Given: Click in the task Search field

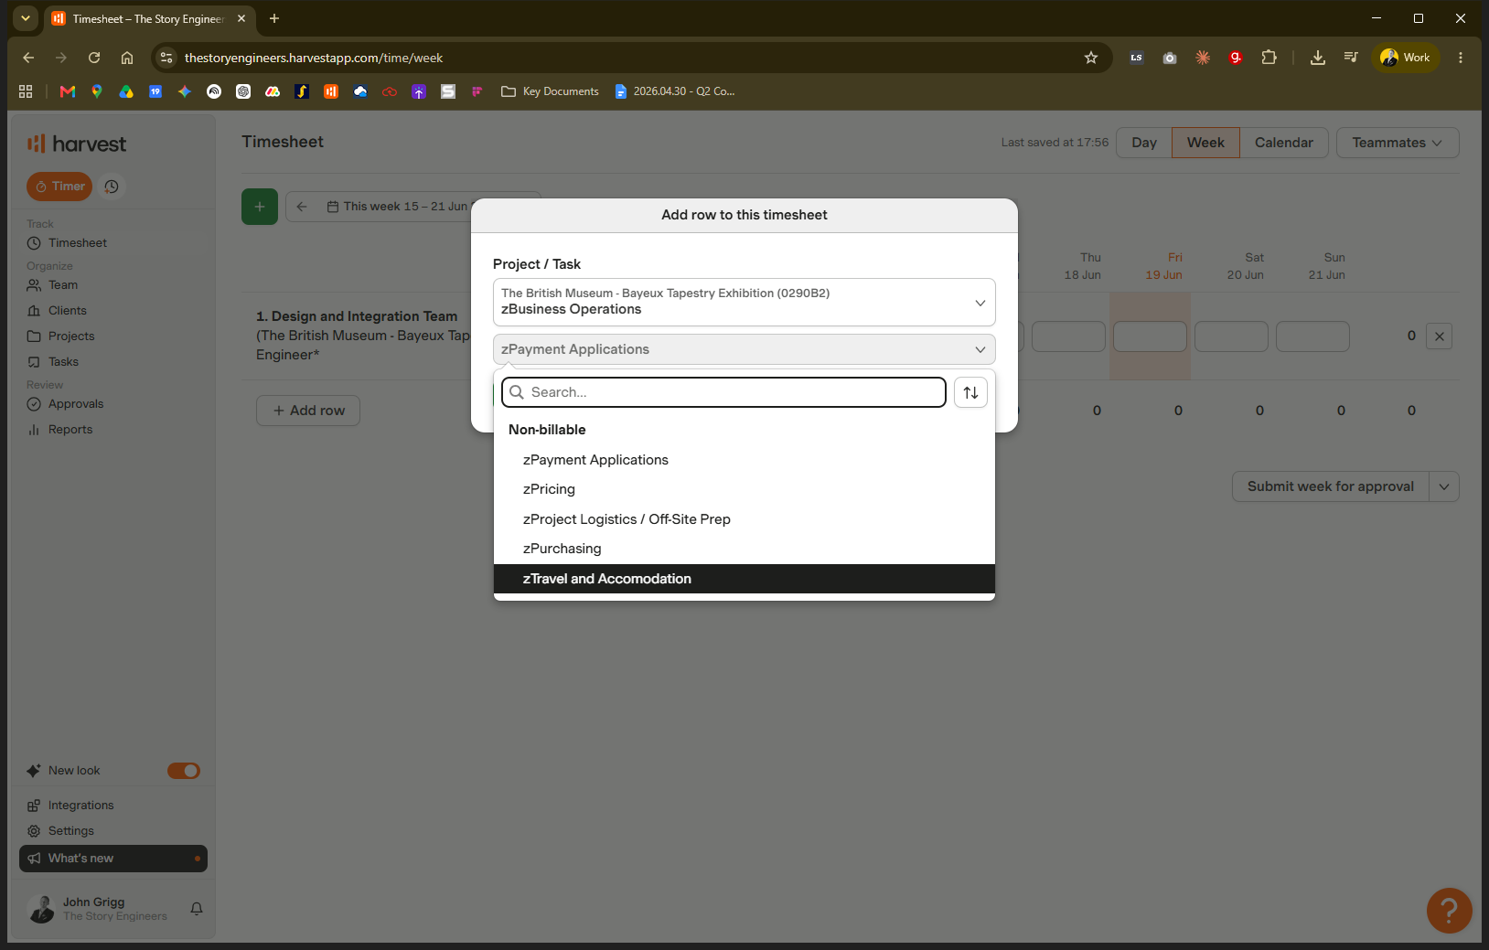Looking at the screenshot, I should tap(723, 392).
